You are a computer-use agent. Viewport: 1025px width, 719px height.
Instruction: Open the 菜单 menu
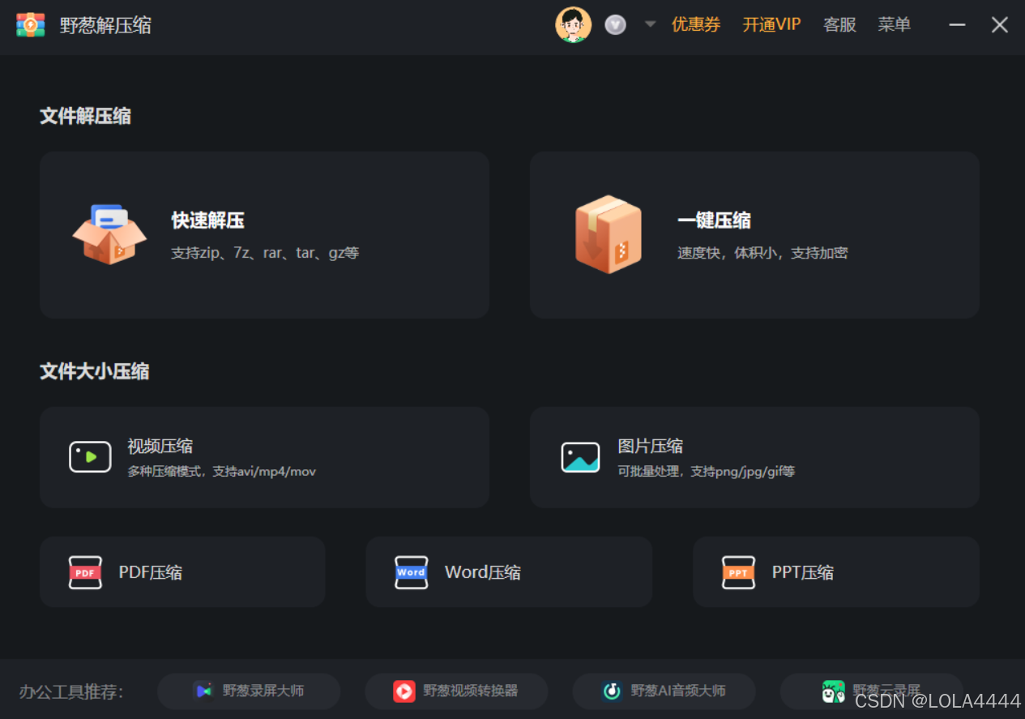894,25
